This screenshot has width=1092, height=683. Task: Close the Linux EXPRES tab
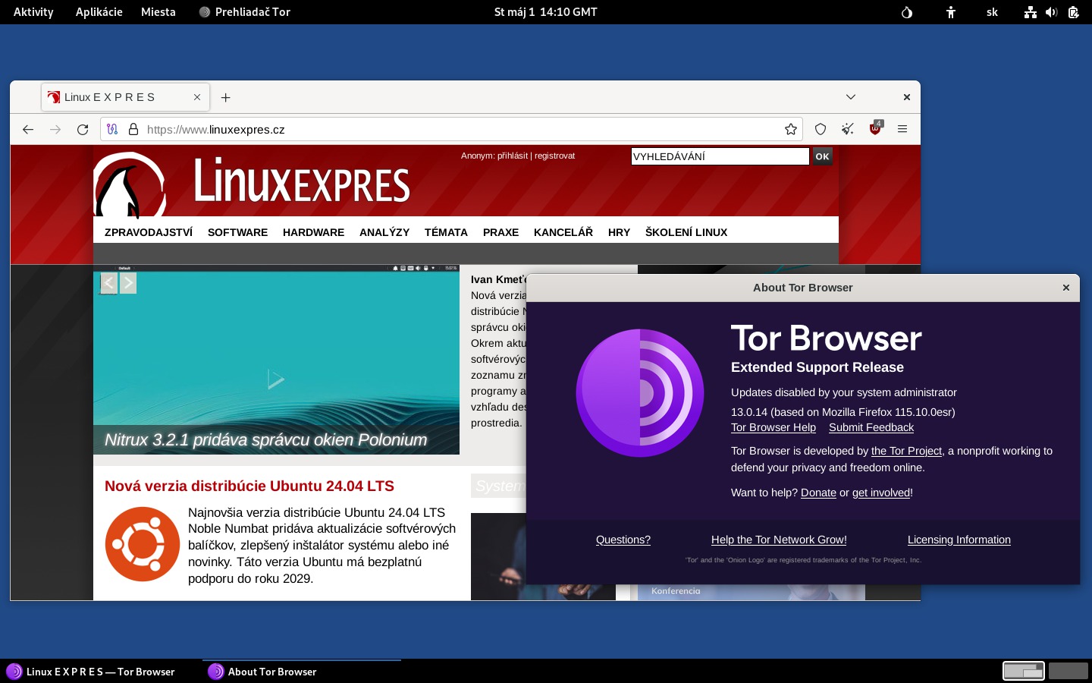click(x=197, y=97)
